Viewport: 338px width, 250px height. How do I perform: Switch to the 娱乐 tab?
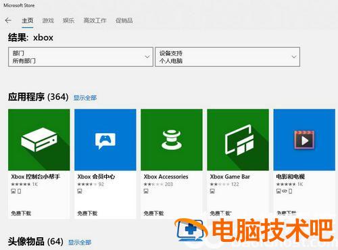[x=68, y=20]
